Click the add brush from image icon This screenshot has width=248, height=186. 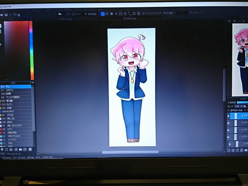pos(11,149)
